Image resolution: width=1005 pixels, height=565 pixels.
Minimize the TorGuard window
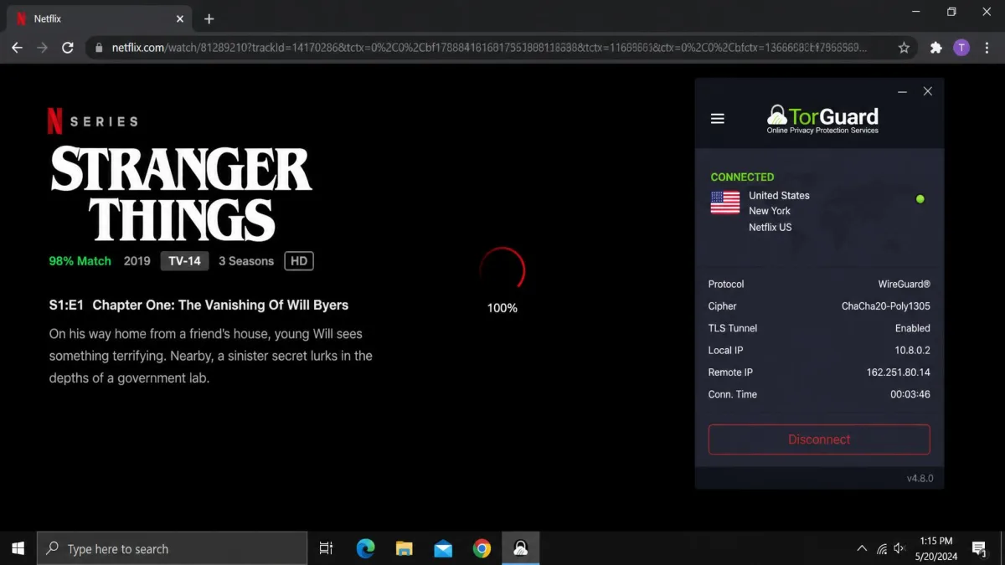coord(902,92)
